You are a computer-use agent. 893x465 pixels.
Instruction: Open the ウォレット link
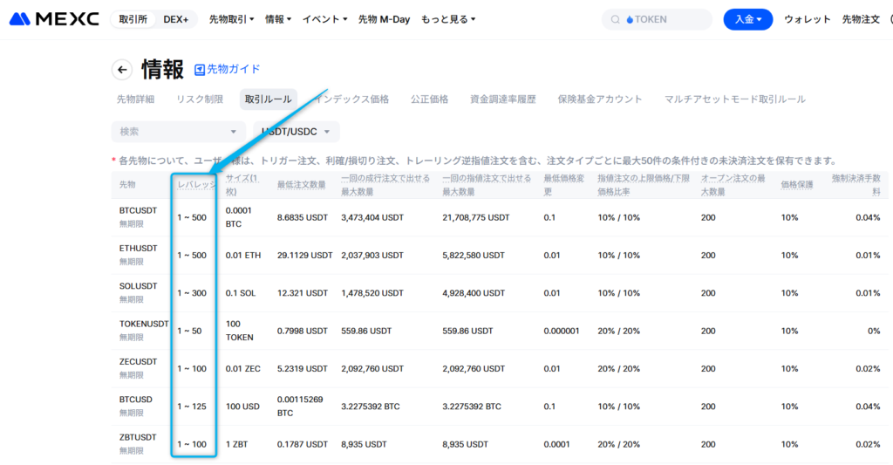[807, 19]
